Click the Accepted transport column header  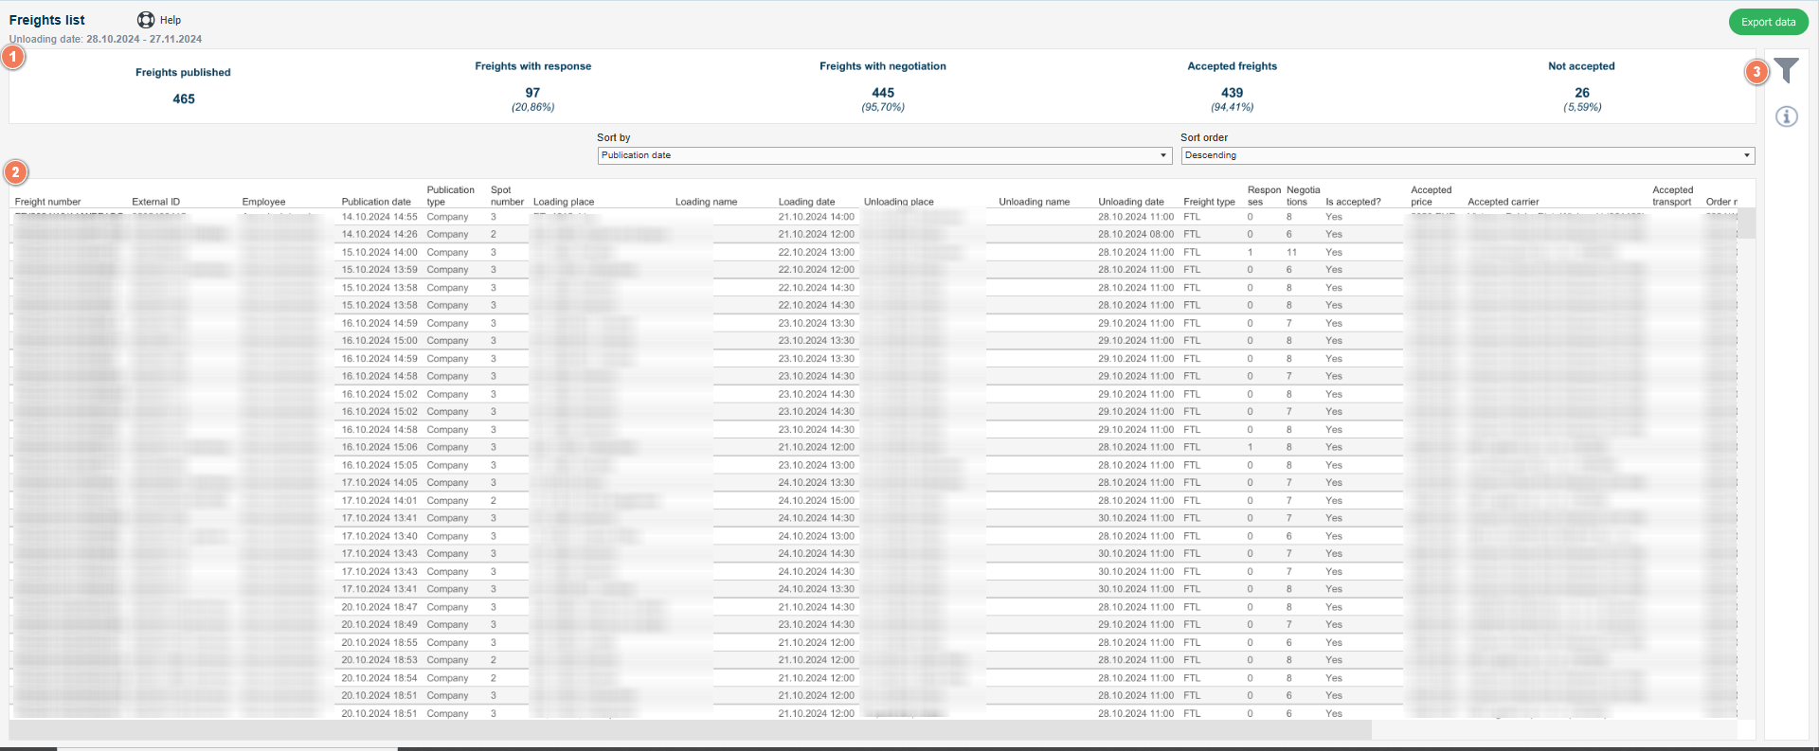(x=1672, y=196)
